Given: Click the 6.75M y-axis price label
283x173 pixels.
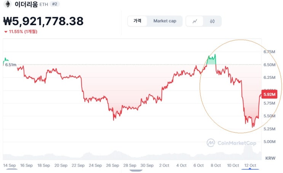Looking at the screenshot, I should (270, 52).
